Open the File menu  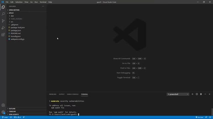coord(7,2)
